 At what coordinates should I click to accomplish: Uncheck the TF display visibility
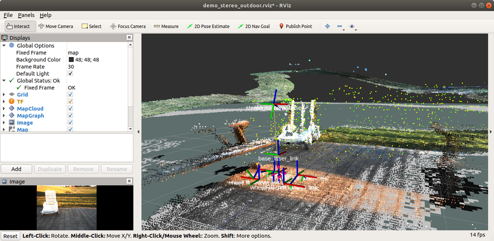pos(70,101)
